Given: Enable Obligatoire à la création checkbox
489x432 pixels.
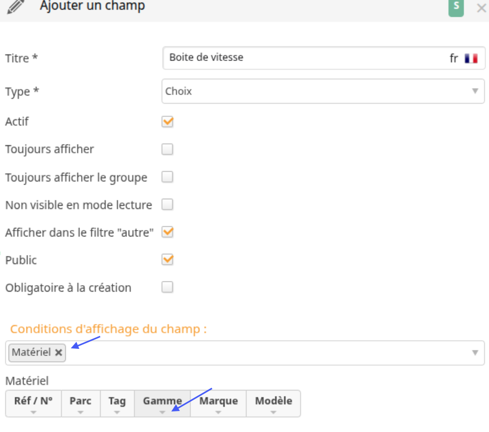Looking at the screenshot, I should point(168,287).
